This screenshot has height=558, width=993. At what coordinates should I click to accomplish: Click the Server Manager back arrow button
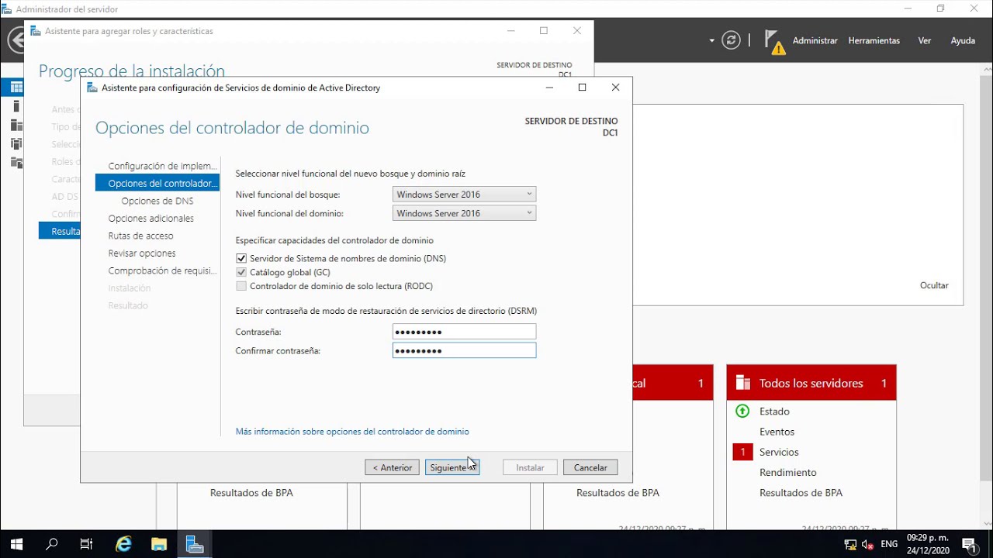(x=15, y=40)
